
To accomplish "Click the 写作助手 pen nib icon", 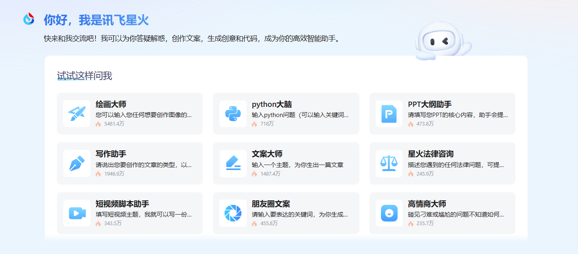I will 76,163.
